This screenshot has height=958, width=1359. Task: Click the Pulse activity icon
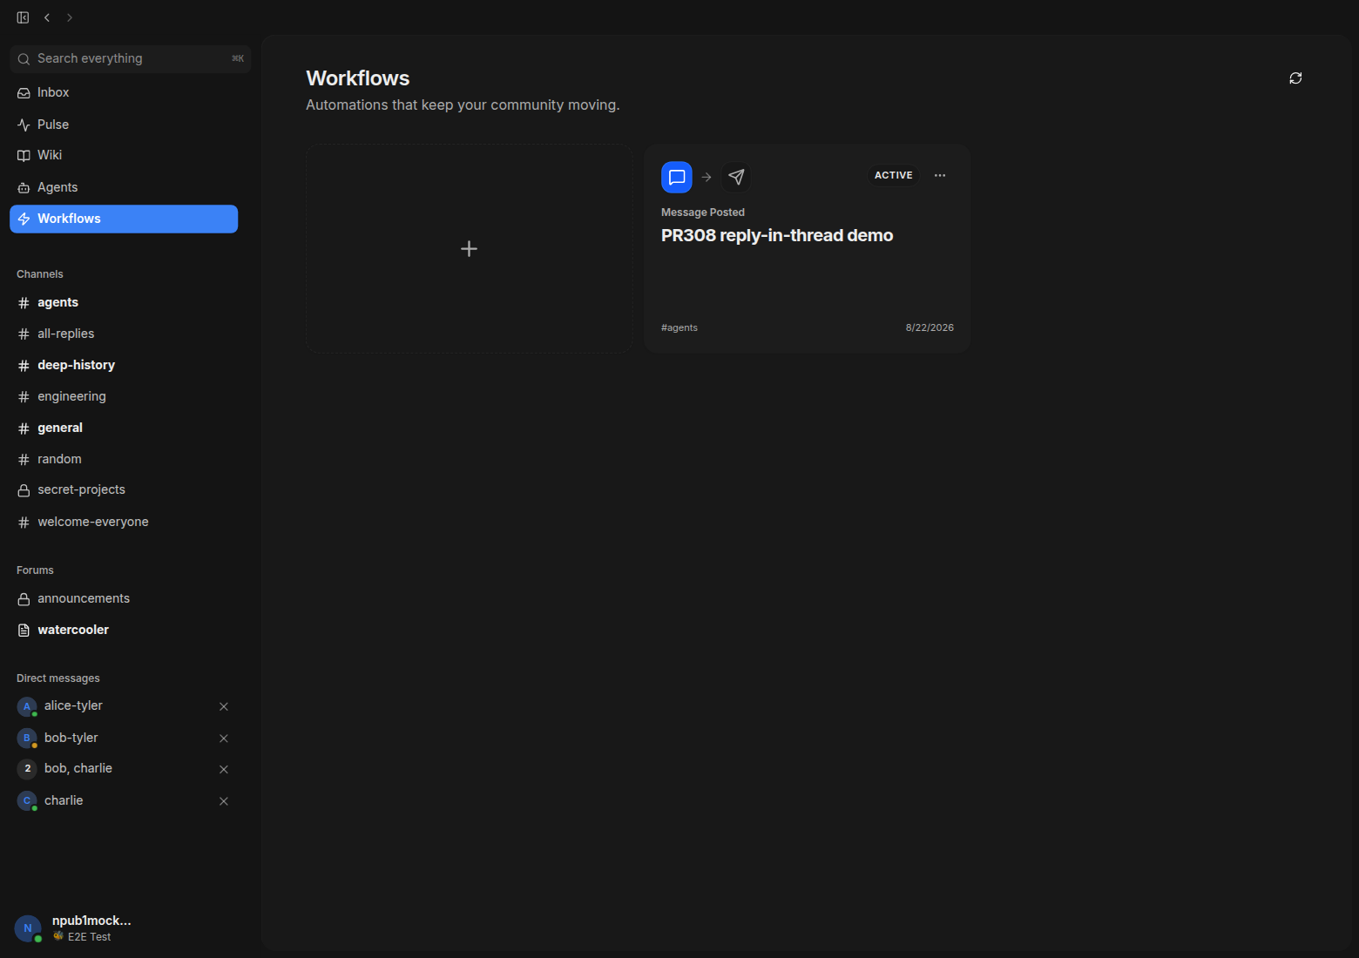[x=24, y=125]
